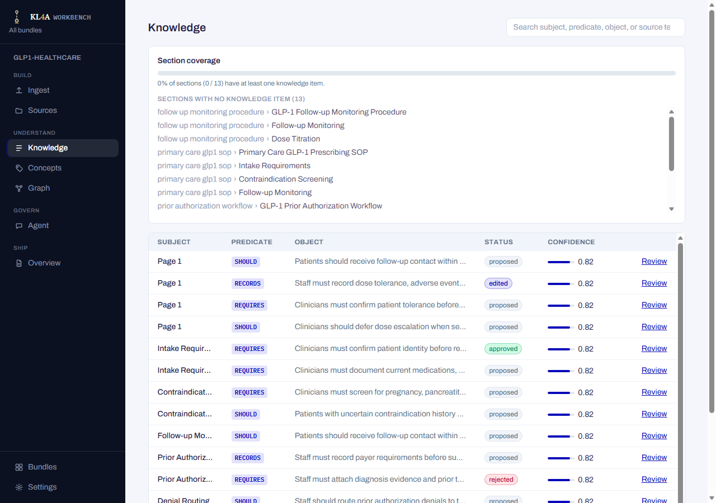This screenshot has width=716, height=503.
Task: Review the approved patient identity item
Action: coord(654,348)
